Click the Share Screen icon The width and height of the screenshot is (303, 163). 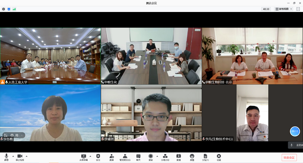pyautogui.click(x=84, y=157)
